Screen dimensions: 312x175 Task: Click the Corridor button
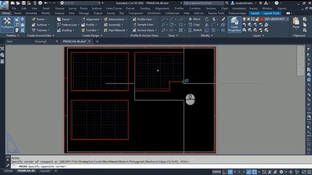(90, 30)
